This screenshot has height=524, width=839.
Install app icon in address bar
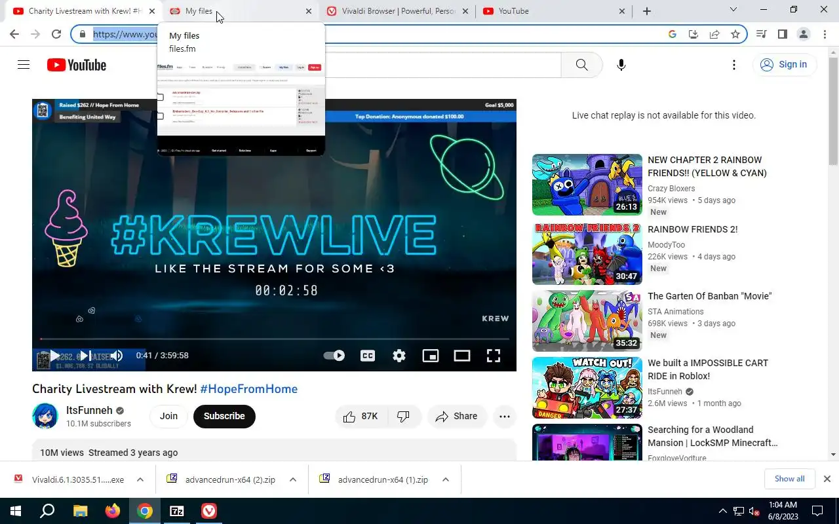(693, 34)
